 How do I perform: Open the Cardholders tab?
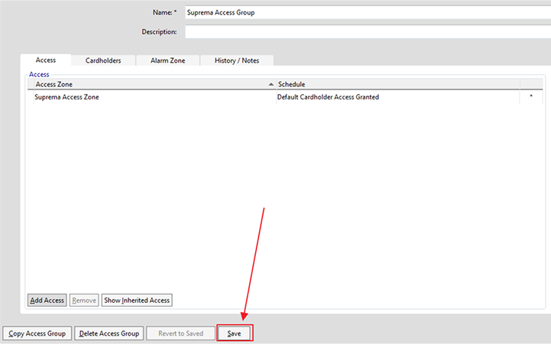(103, 60)
